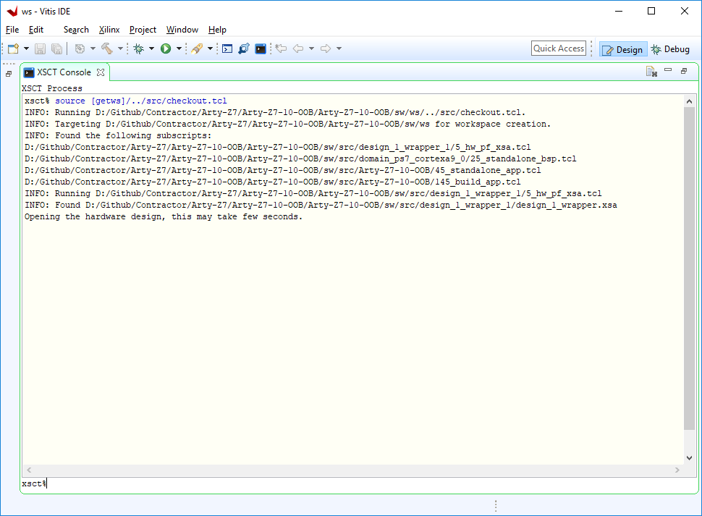Click the Clear Console icon

point(651,71)
